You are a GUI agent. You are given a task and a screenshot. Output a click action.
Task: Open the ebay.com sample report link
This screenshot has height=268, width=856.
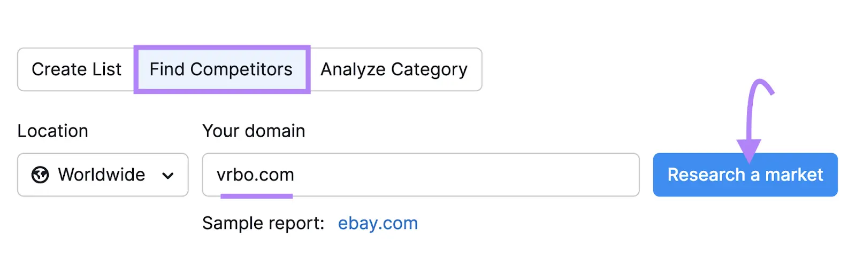pyautogui.click(x=378, y=223)
